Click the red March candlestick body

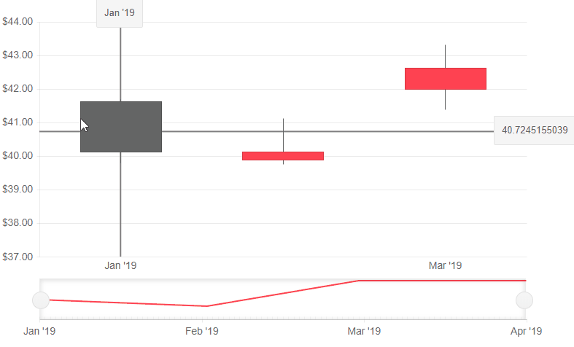pyautogui.click(x=445, y=79)
